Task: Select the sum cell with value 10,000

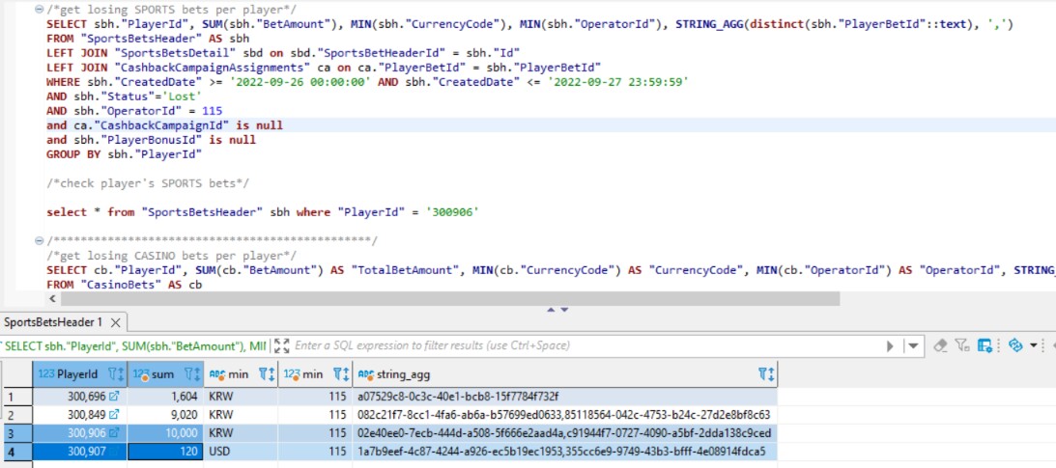Action: coord(165,432)
